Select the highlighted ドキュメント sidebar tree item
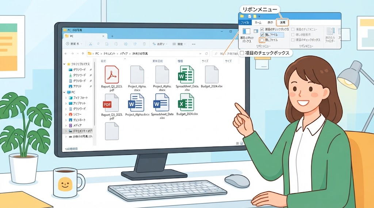 (78, 131)
